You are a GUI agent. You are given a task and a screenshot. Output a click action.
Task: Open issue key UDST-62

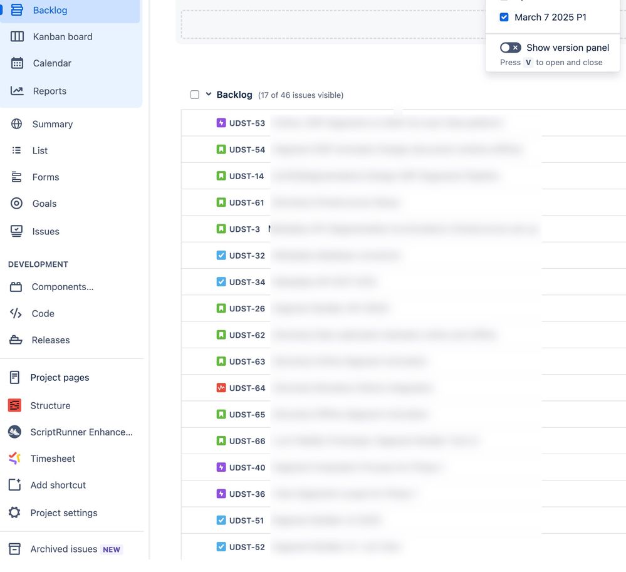tap(247, 335)
